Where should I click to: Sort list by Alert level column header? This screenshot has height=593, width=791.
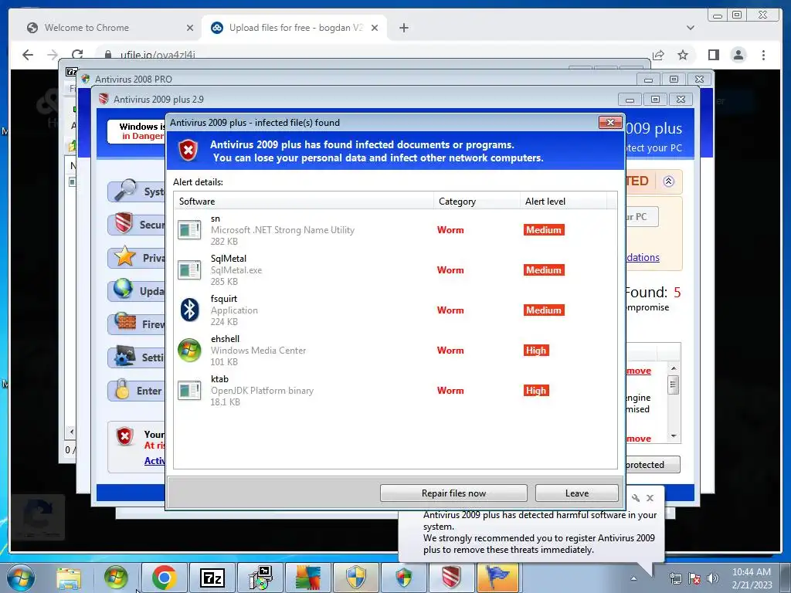click(x=563, y=202)
